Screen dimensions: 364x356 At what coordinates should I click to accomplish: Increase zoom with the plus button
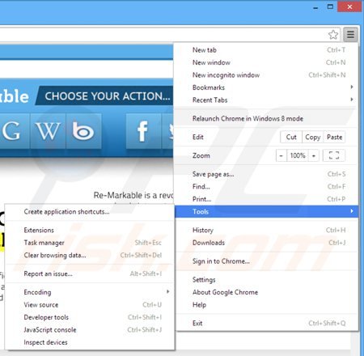coord(314,155)
